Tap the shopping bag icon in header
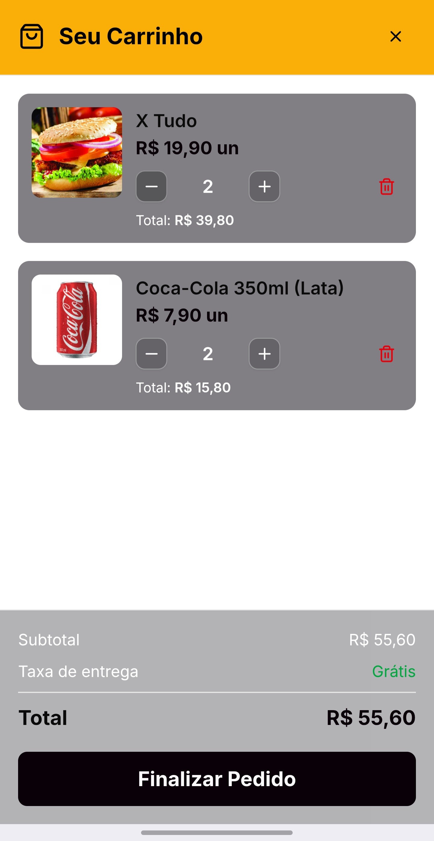This screenshot has height=841, width=434. 32,36
